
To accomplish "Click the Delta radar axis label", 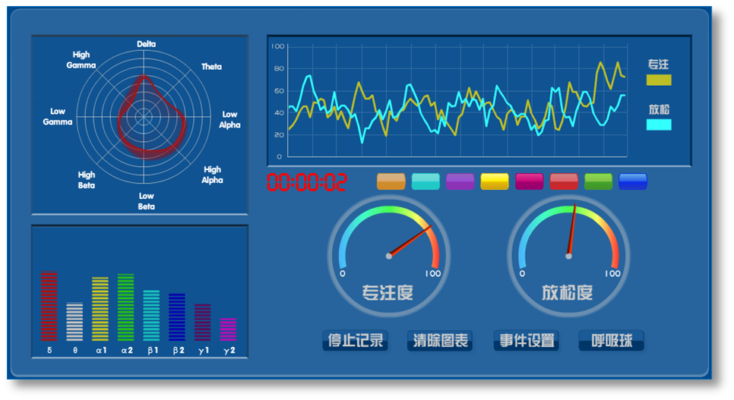I will pyautogui.click(x=146, y=44).
